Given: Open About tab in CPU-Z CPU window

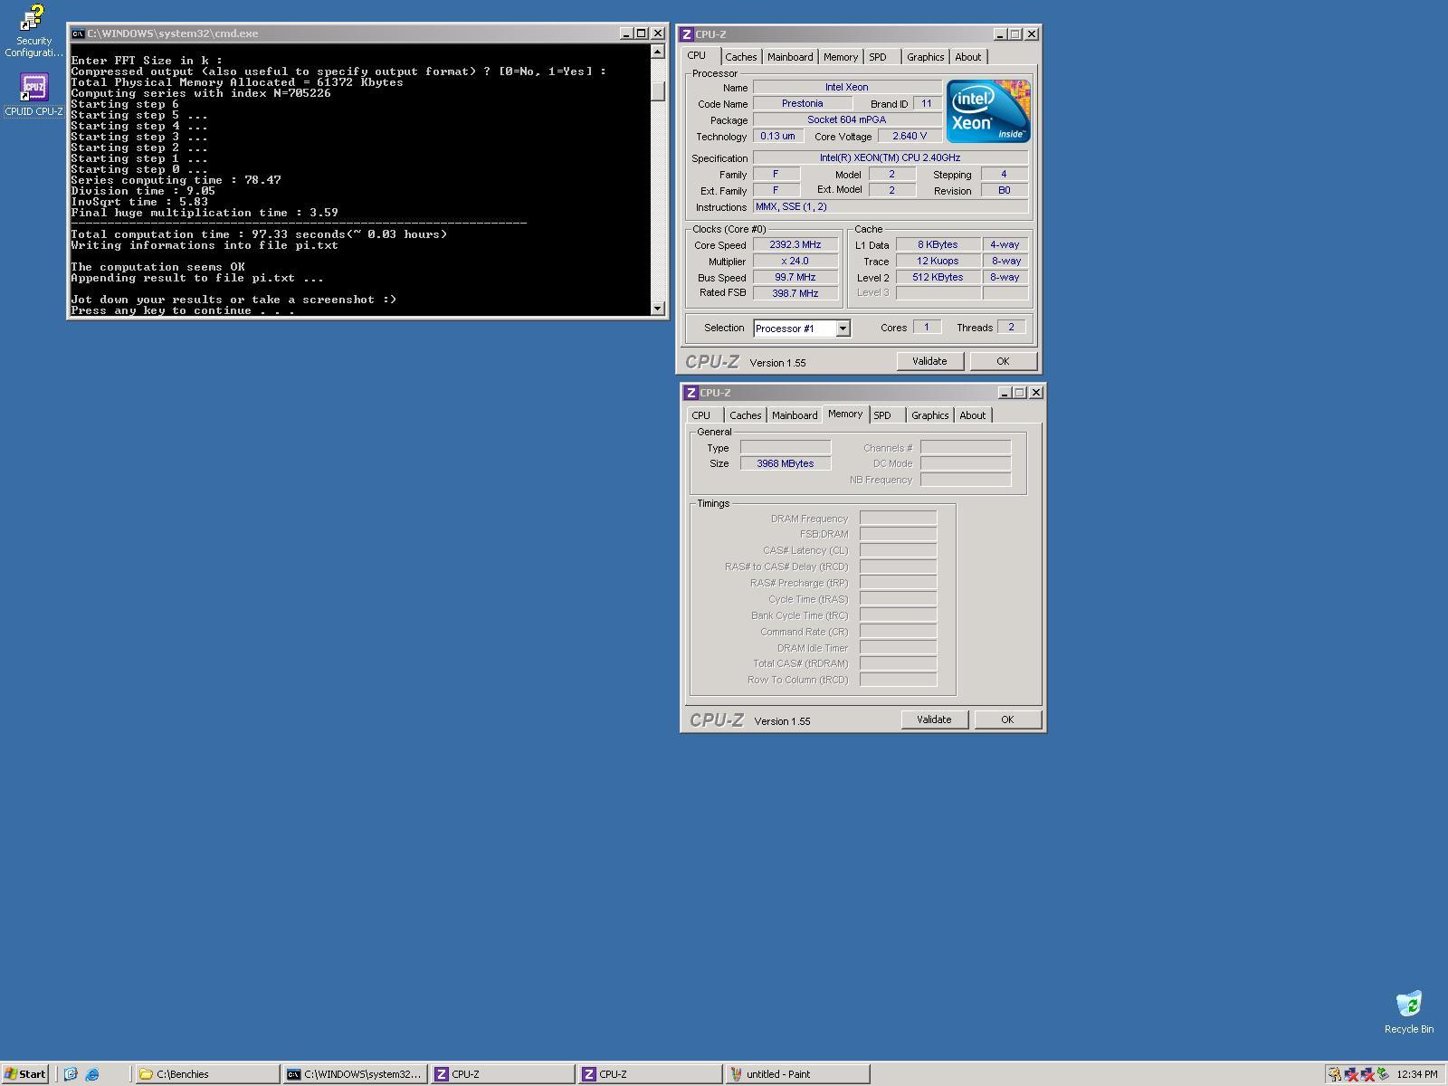Looking at the screenshot, I should [967, 57].
